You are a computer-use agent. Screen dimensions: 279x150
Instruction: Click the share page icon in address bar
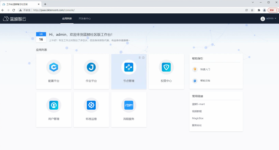pyautogui.click(x=247, y=10)
